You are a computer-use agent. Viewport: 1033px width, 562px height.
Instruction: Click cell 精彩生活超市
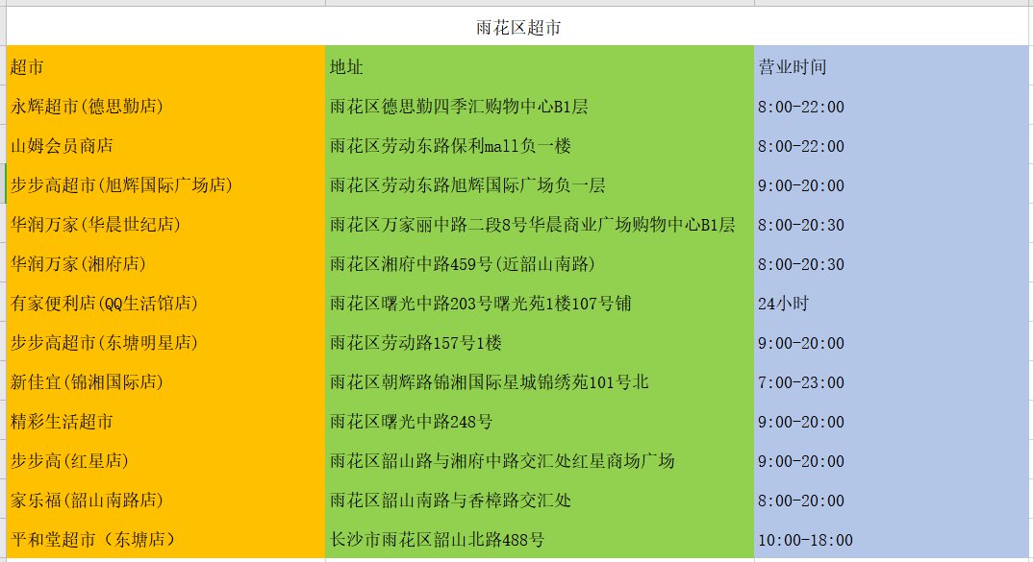tap(166, 422)
